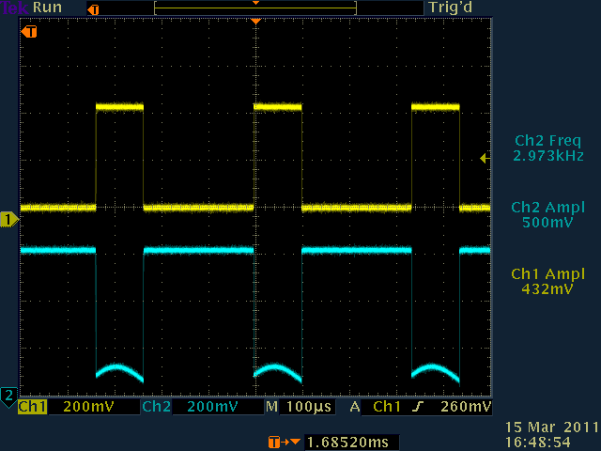Click the Ch2 Freq 2.973kHz measurement
601x451 pixels.
coord(548,148)
